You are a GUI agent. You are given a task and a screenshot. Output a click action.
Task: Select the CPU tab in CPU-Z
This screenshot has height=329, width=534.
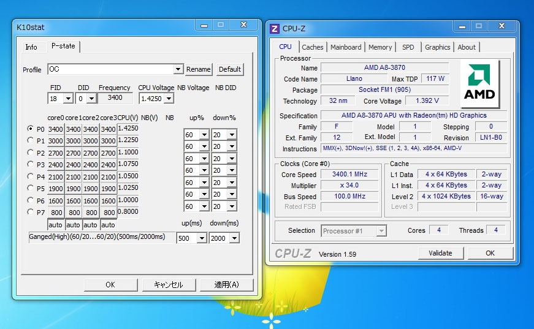(x=285, y=47)
